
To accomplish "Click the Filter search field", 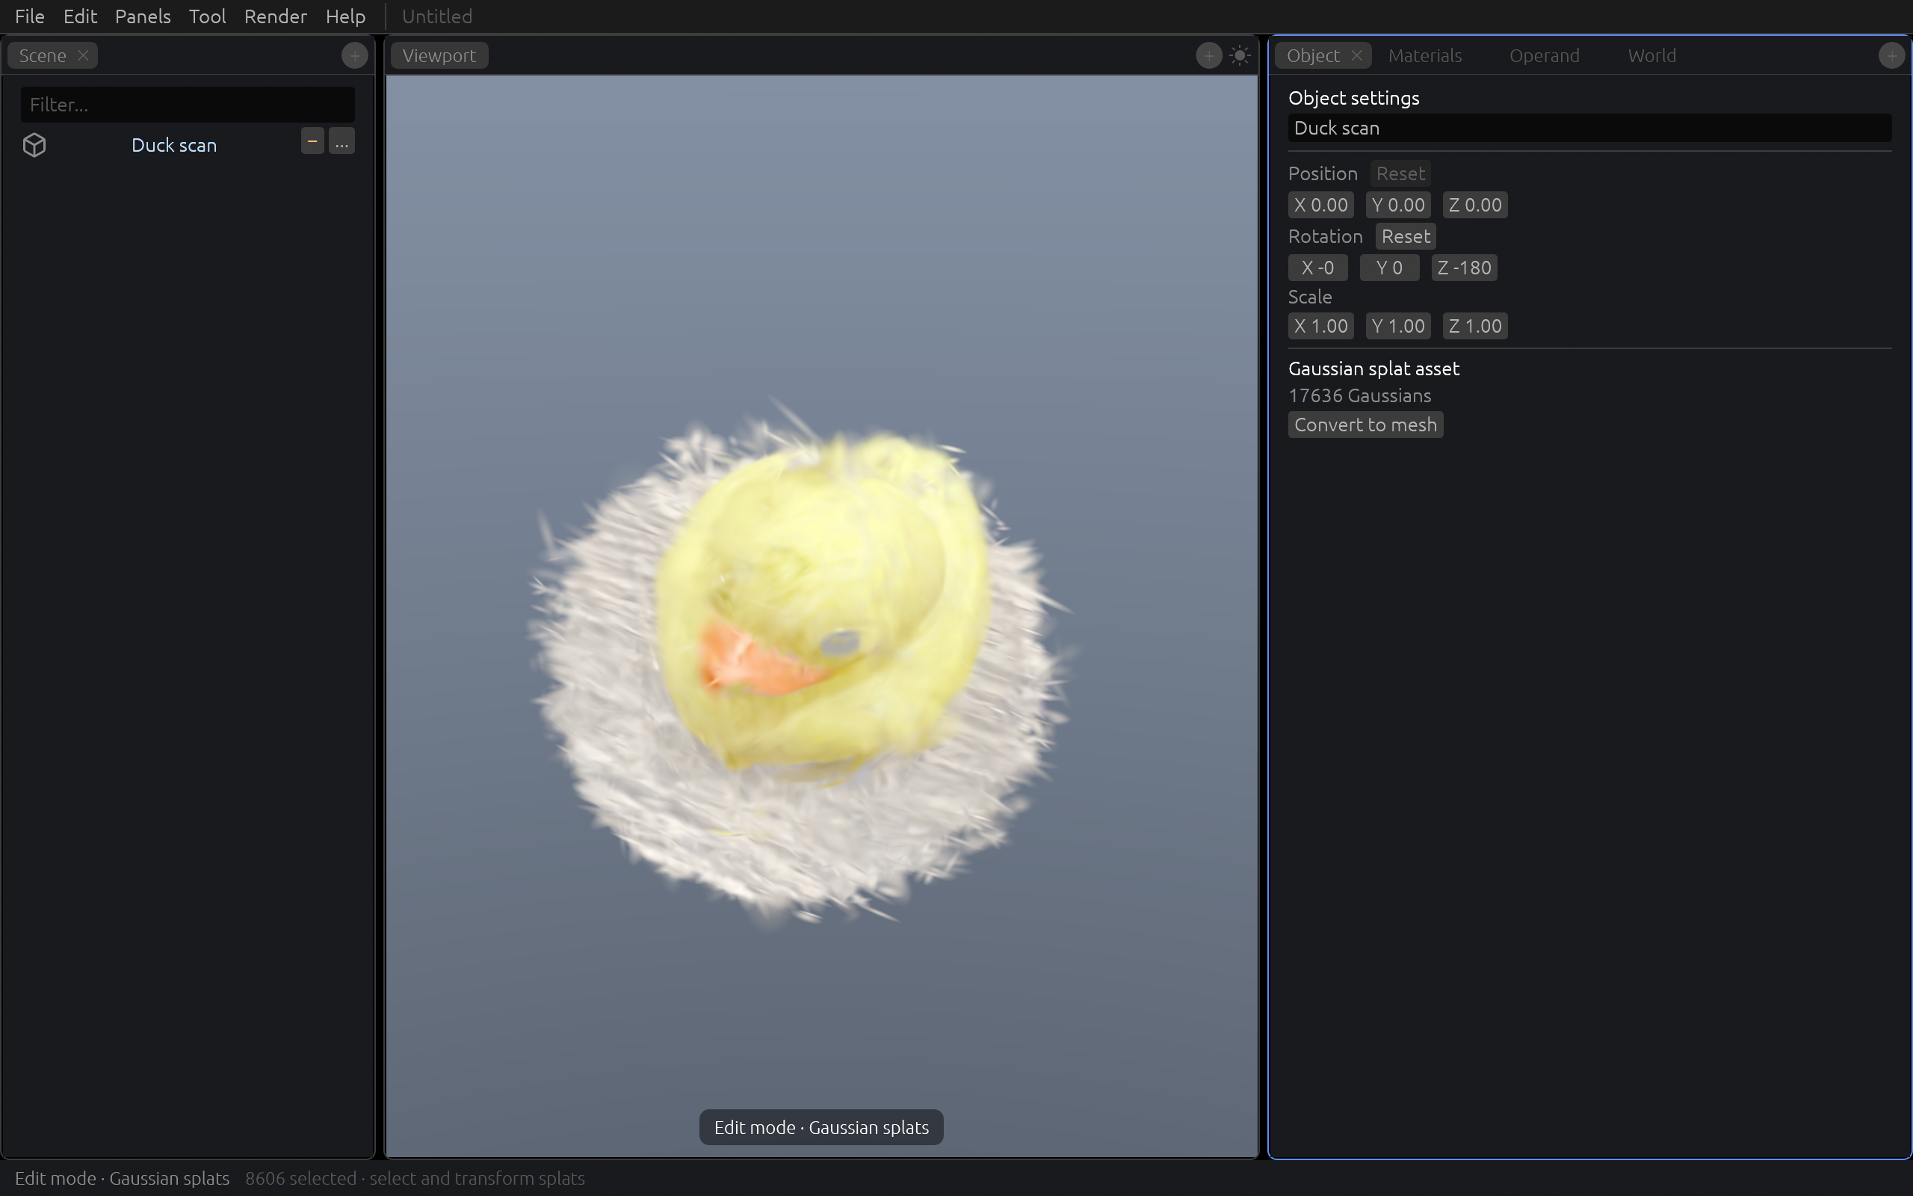I will click(188, 105).
